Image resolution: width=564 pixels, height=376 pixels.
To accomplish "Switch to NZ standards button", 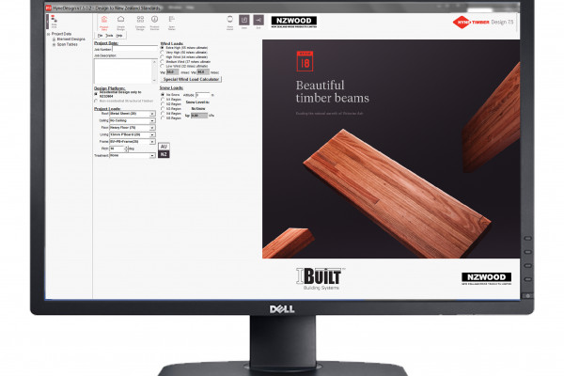I will pyautogui.click(x=164, y=154).
